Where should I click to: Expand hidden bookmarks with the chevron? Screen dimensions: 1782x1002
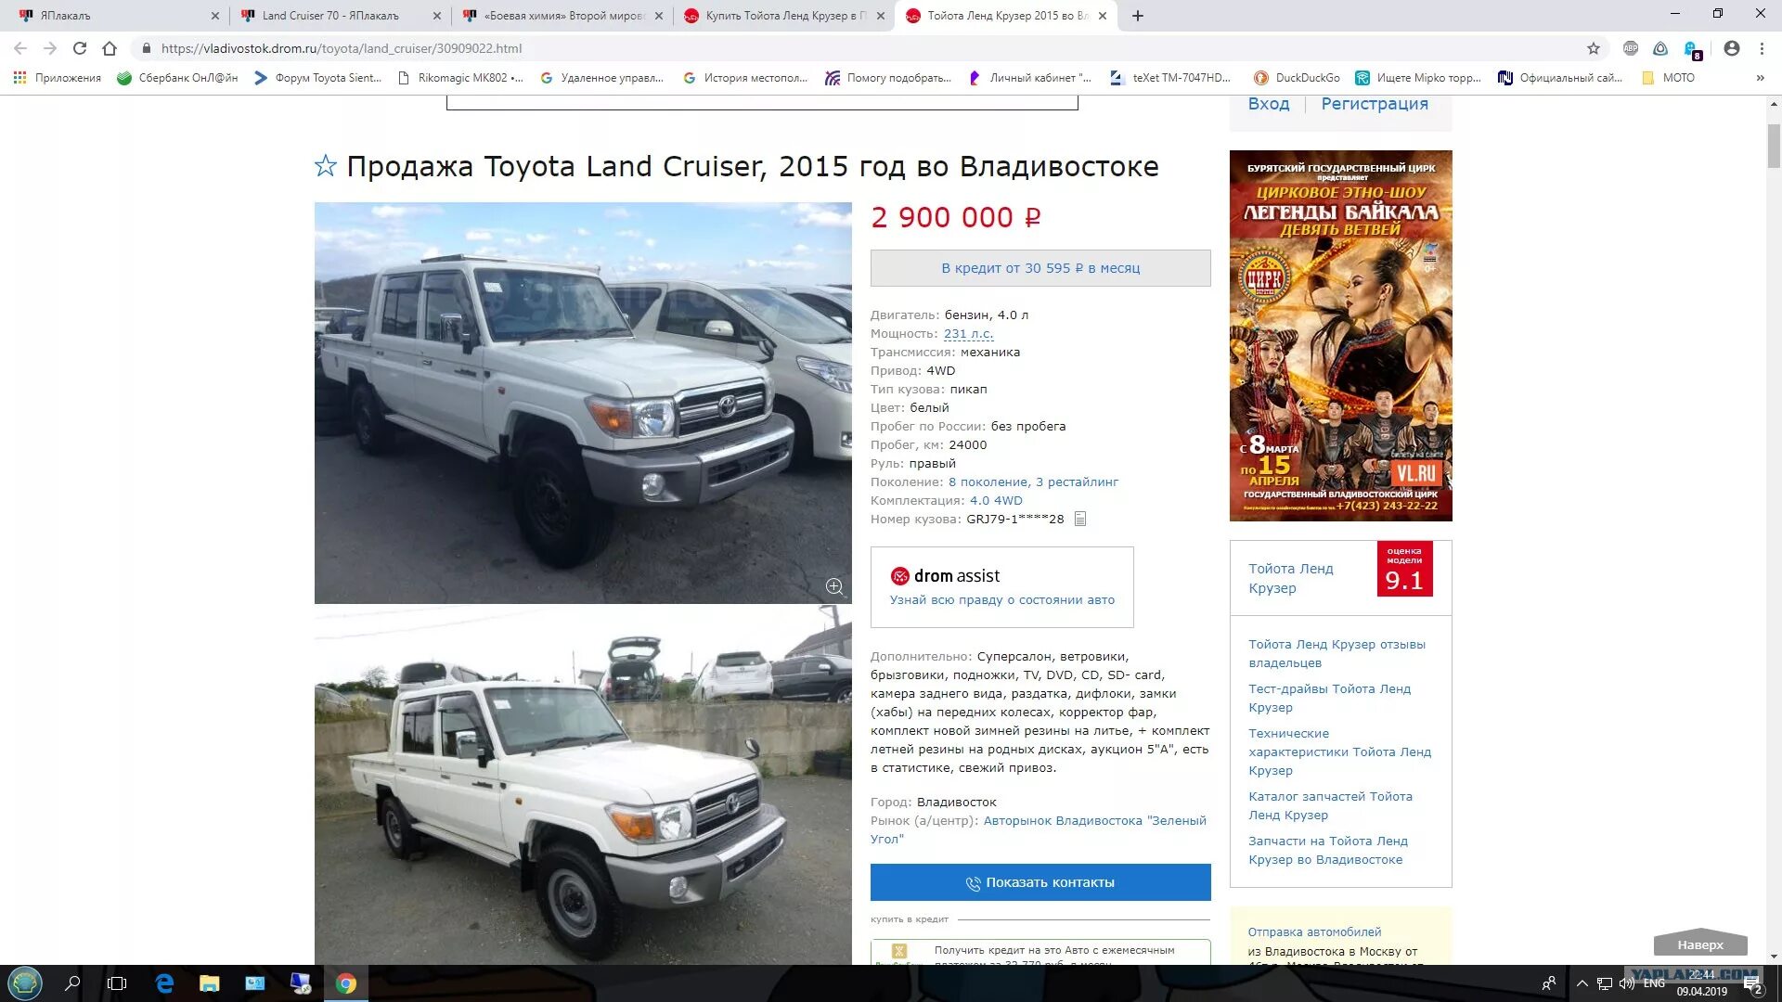click(1760, 78)
